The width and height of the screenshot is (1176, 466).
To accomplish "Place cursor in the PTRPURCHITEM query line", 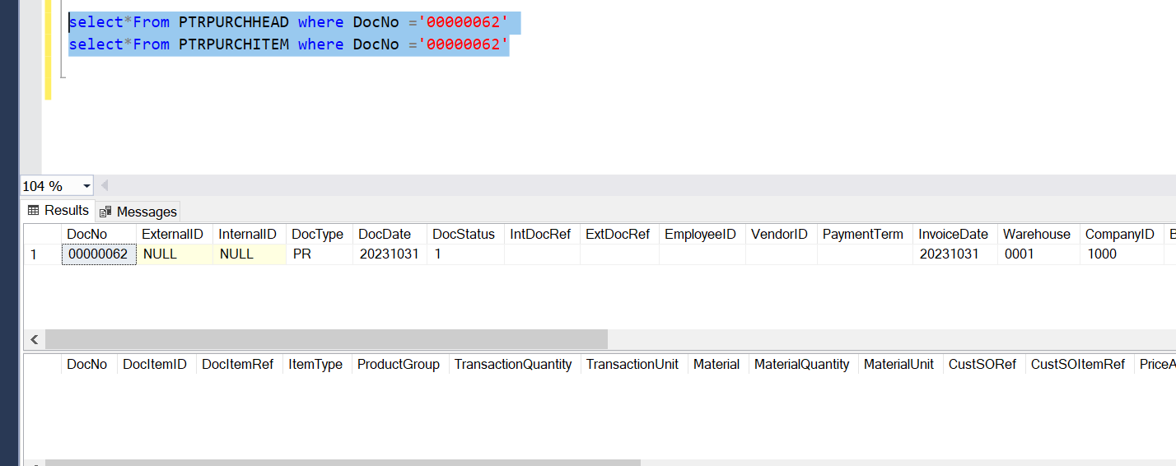I will point(288,44).
